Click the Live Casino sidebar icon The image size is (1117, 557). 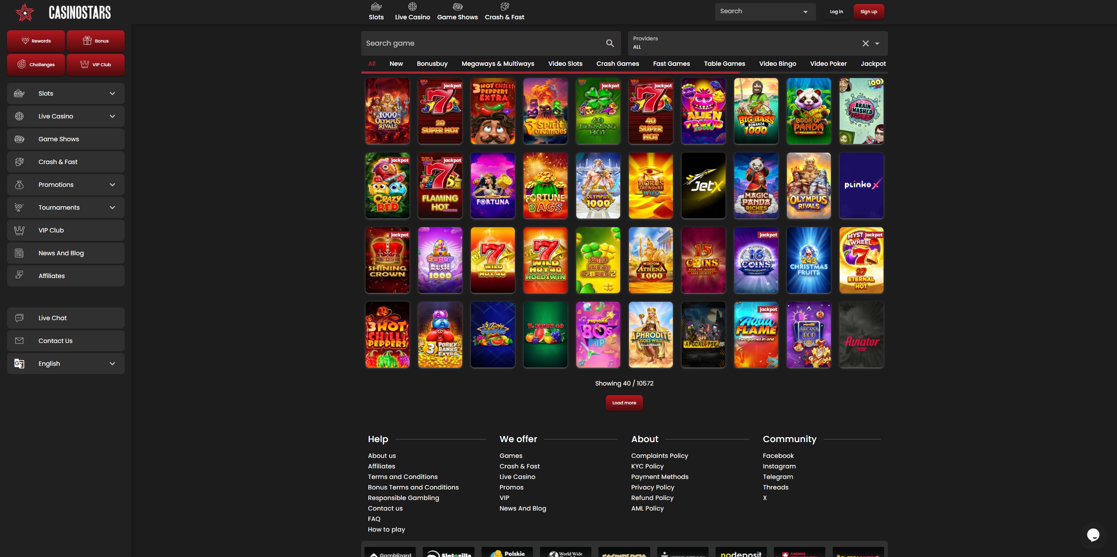pyautogui.click(x=19, y=116)
